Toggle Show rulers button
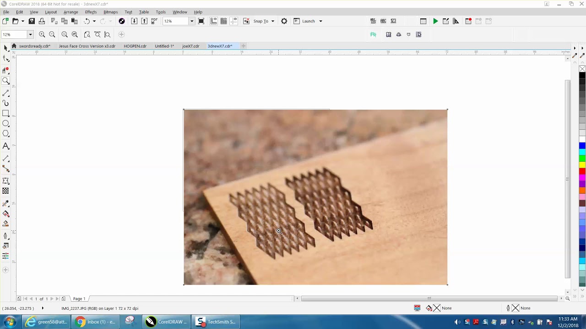Screen dimensions: 586x329 coord(214,21)
